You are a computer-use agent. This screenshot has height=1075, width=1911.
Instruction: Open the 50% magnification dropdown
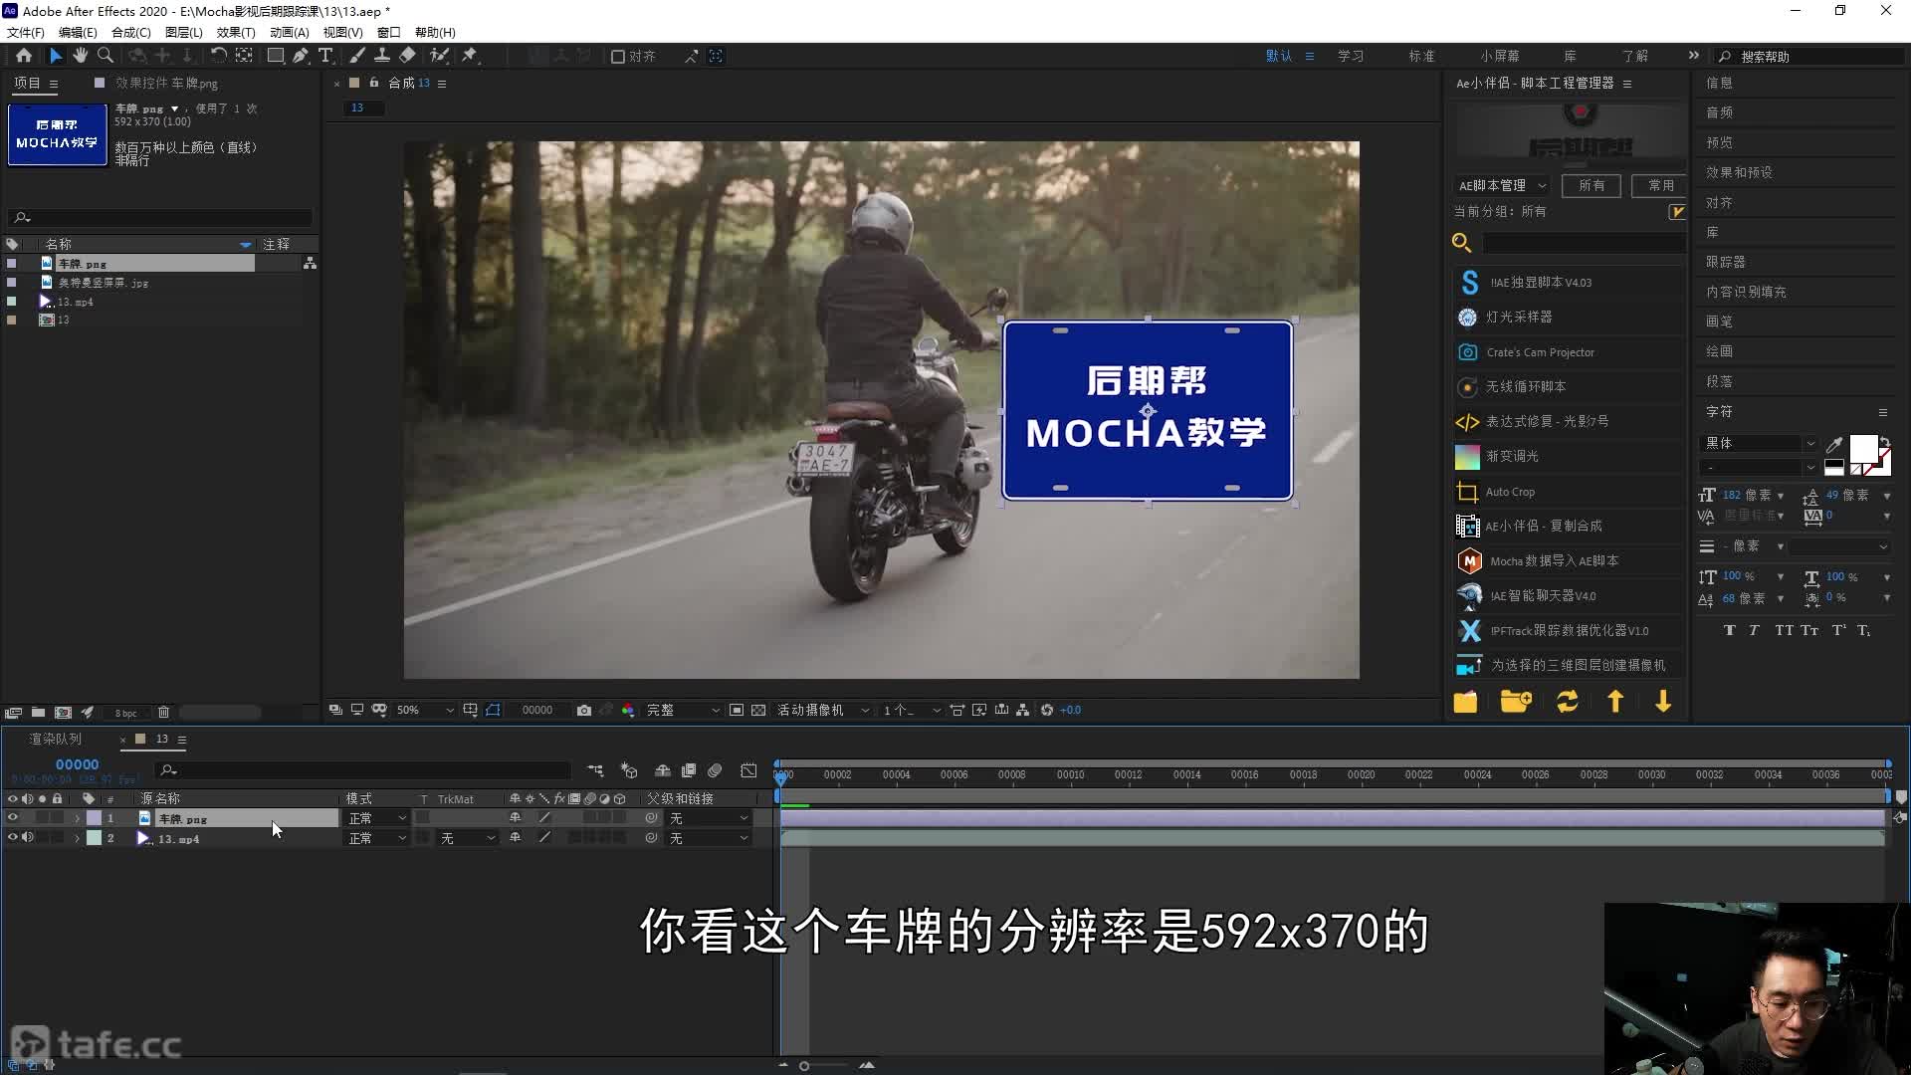pyautogui.click(x=425, y=710)
